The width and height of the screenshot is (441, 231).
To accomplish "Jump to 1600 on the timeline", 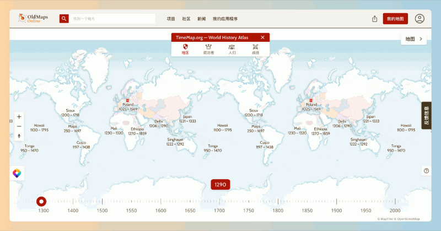I will [x=160, y=211].
